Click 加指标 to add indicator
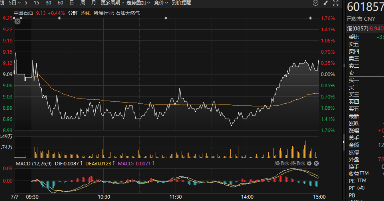The width and height of the screenshot is (384, 201). (281, 163)
